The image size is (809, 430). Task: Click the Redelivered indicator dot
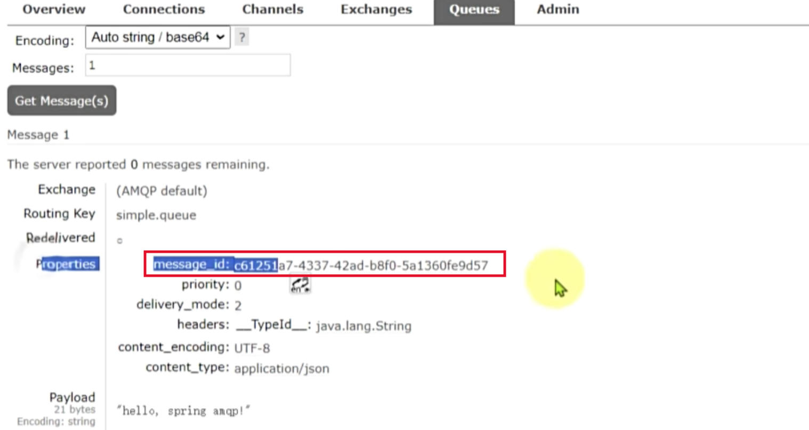coord(120,241)
